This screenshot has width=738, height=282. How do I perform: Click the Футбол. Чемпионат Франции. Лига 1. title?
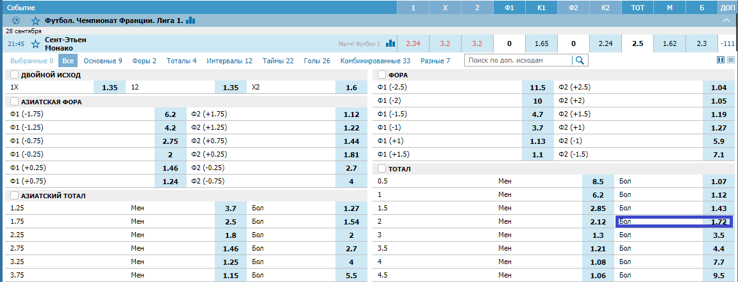coord(114,20)
